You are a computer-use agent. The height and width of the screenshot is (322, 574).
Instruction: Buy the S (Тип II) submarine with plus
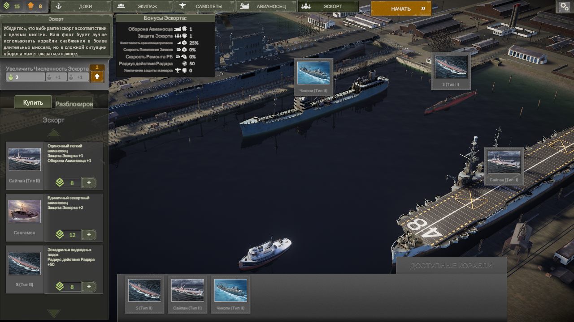coord(89,287)
